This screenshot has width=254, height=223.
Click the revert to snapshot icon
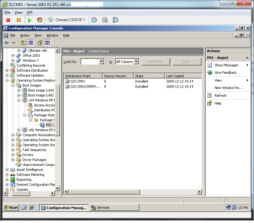(105, 20)
